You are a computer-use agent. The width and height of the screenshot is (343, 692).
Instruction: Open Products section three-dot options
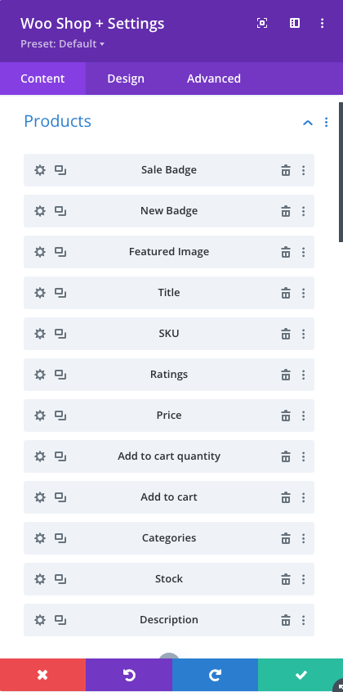pyautogui.click(x=326, y=122)
